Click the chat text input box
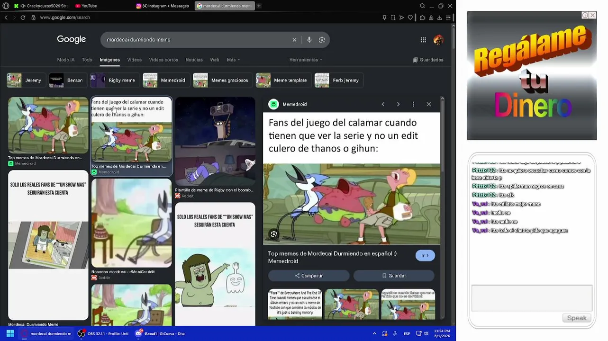 532,298
